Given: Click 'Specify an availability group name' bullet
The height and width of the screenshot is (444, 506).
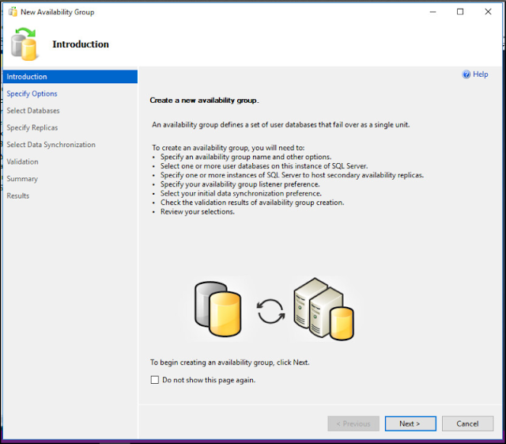Looking at the screenshot, I should (x=246, y=157).
